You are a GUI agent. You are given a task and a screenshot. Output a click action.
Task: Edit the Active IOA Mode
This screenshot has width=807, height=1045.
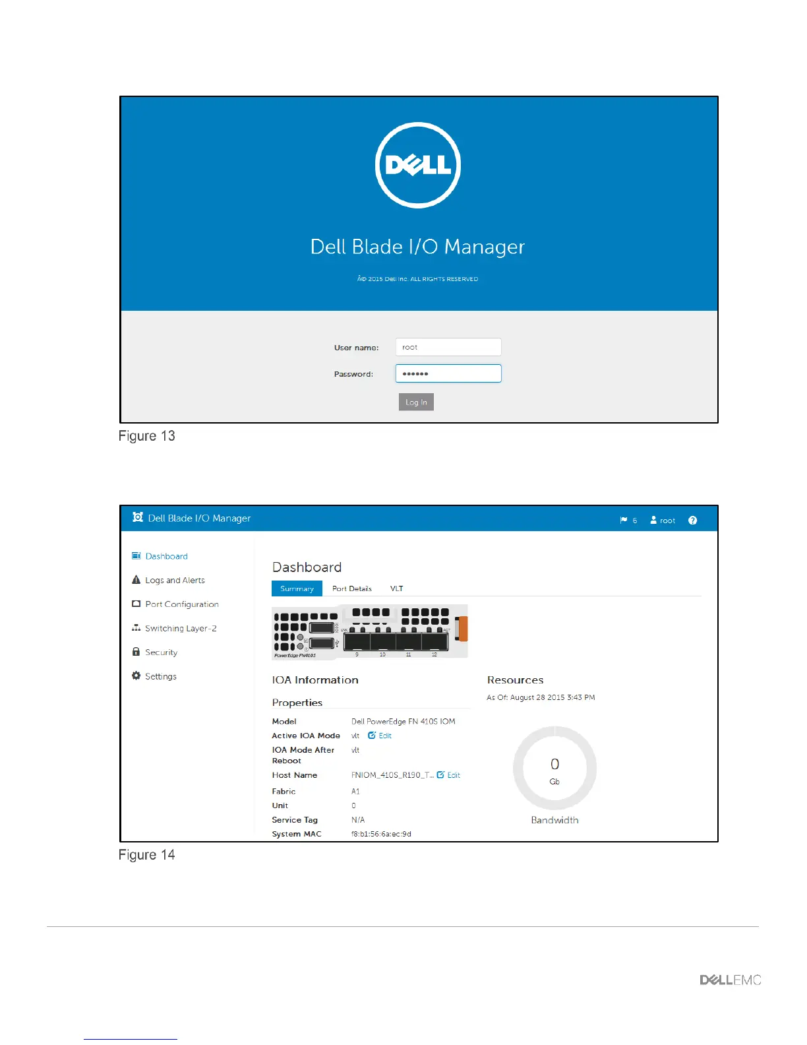pos(380,736)
